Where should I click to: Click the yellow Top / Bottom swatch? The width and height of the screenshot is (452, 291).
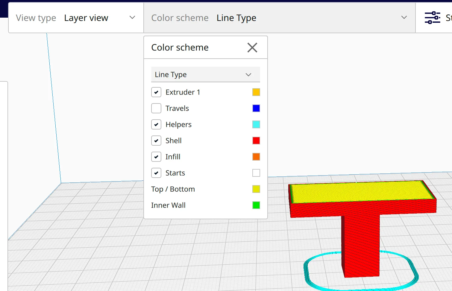click(256, 189)
